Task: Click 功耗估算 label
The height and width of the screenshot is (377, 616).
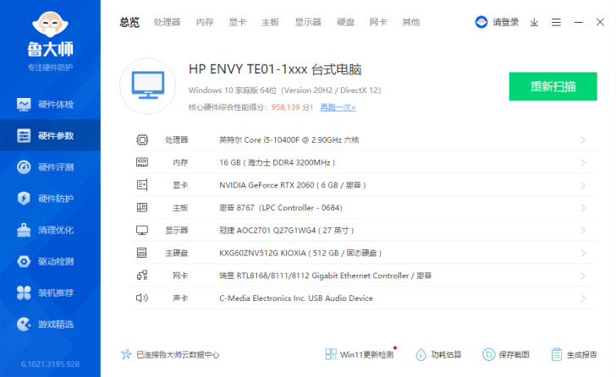Action: [446, 355]
